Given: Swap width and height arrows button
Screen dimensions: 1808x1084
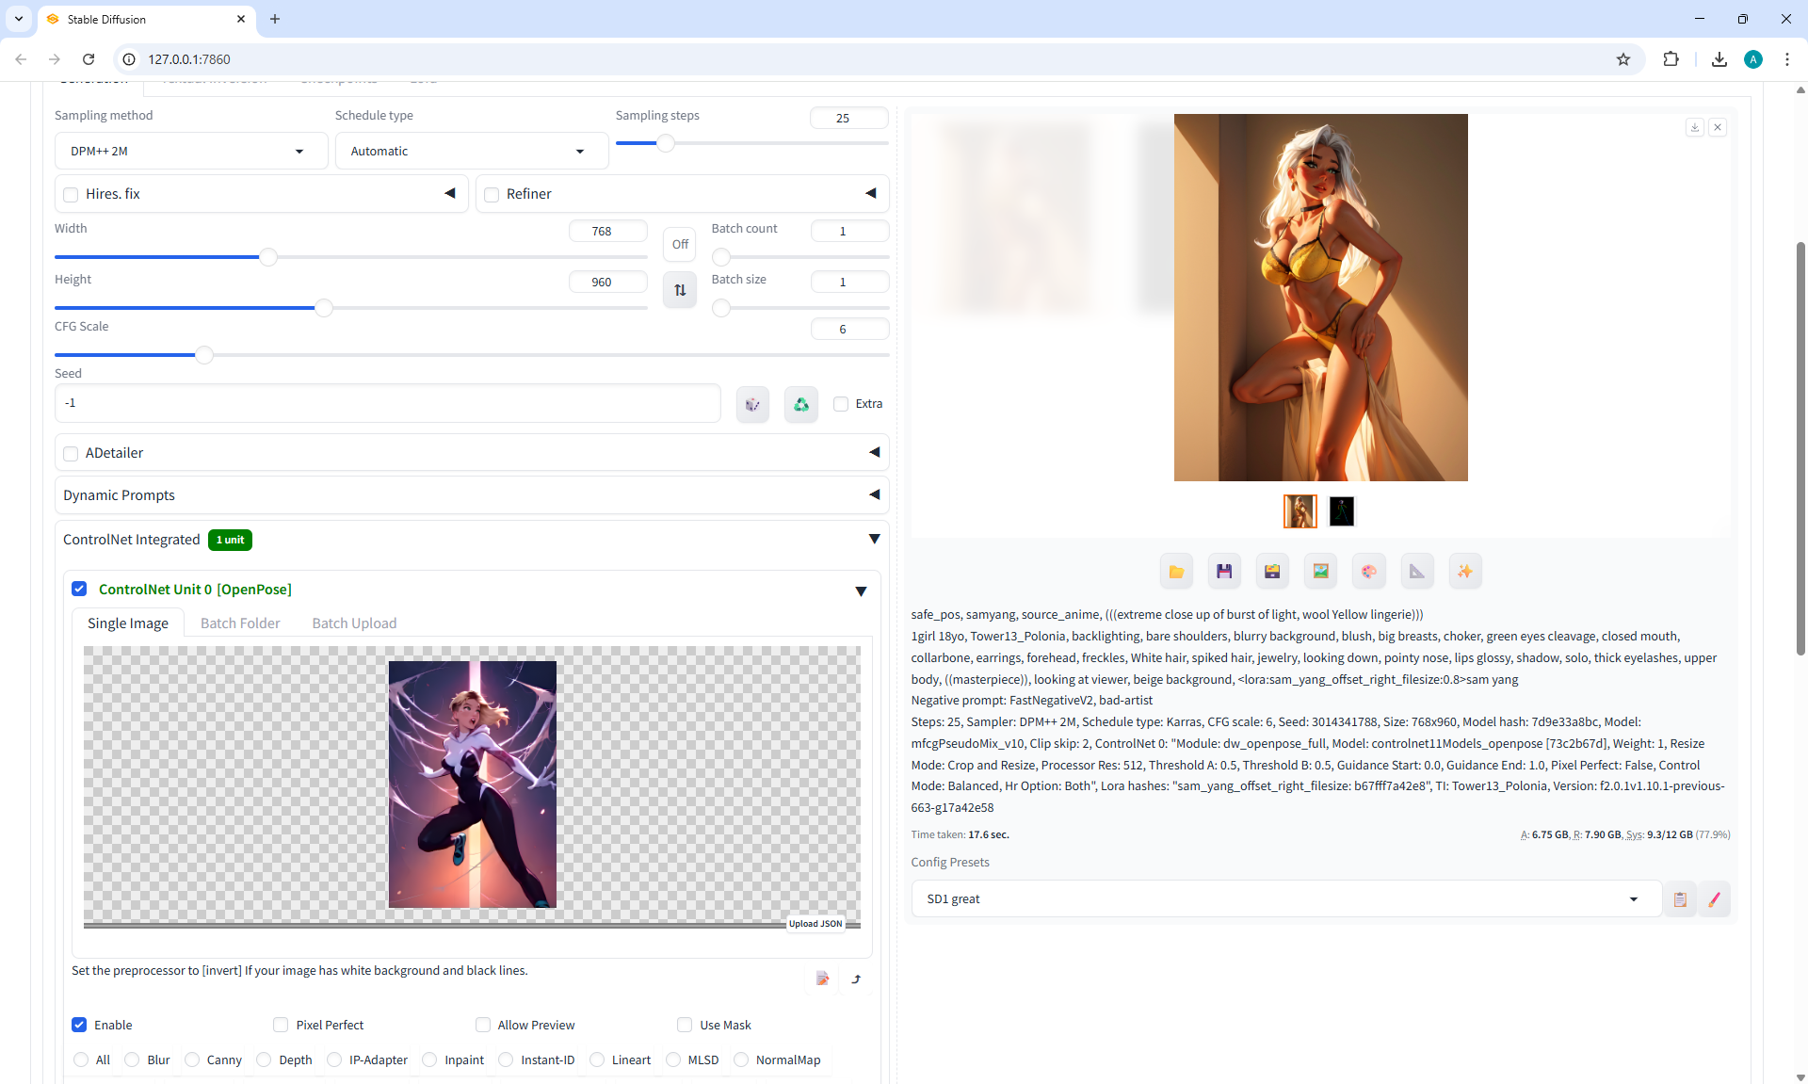Looking at the screenshot, I should coord(679,290).
